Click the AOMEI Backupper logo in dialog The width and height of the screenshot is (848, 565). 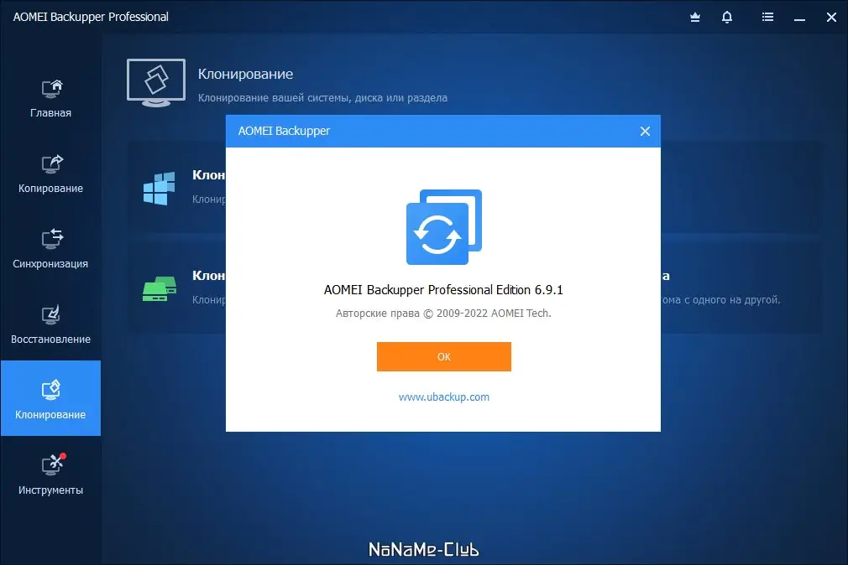click(x=444, y=227)
